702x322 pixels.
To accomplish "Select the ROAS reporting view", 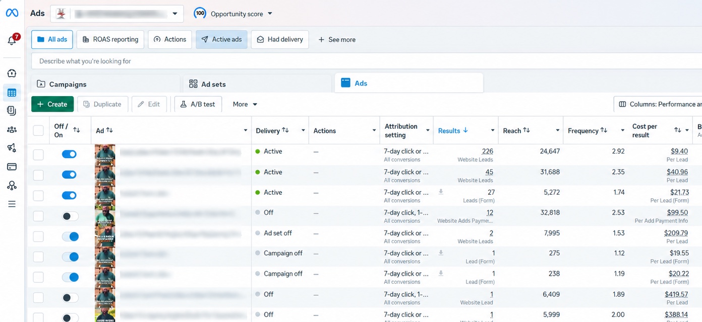I will tap(110, 39).
